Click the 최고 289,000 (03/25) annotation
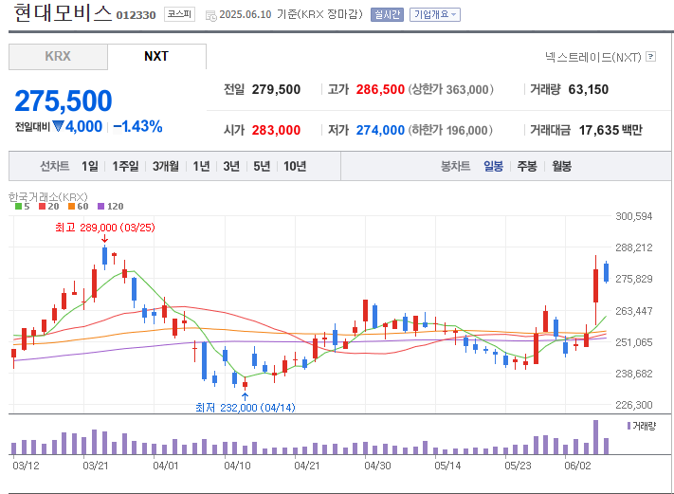This screenshot has width=674, height=494. coord(105,228)
